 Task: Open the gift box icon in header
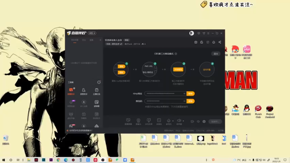point(196,42)
